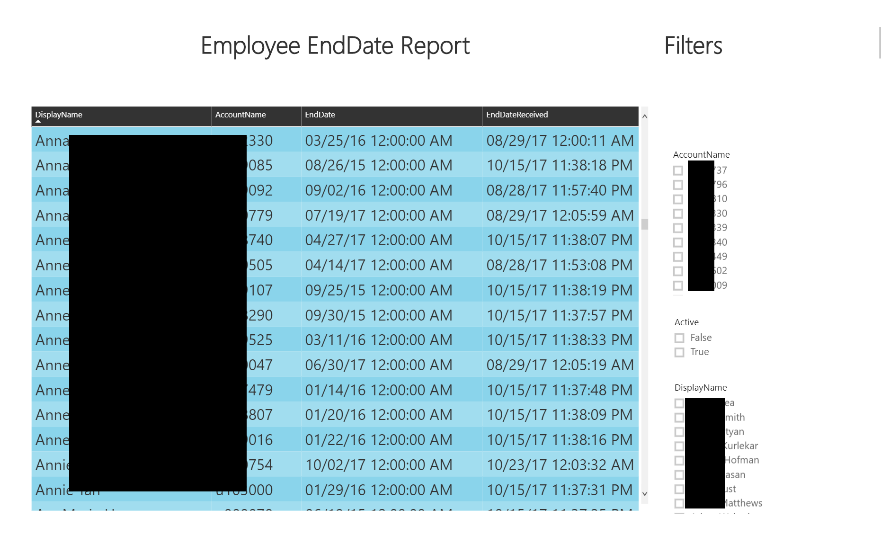Image resolution: width=881 pixels, height=544 pixels.
Task: Check the DisplayName filter ending in Matthews
Action: coord(679,503)
